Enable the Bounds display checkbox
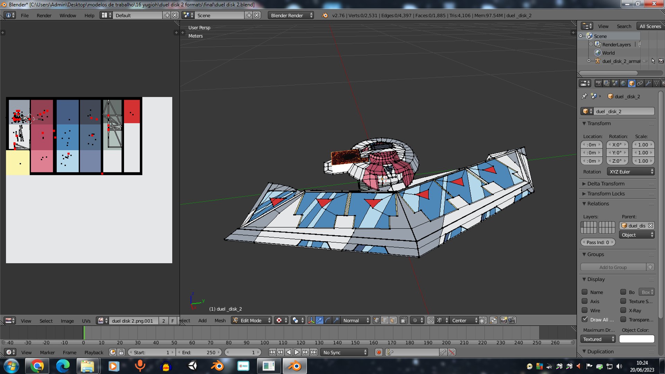The height and width of the screenshot is (374, 665). pyautogui.click(x=623, y=292)
